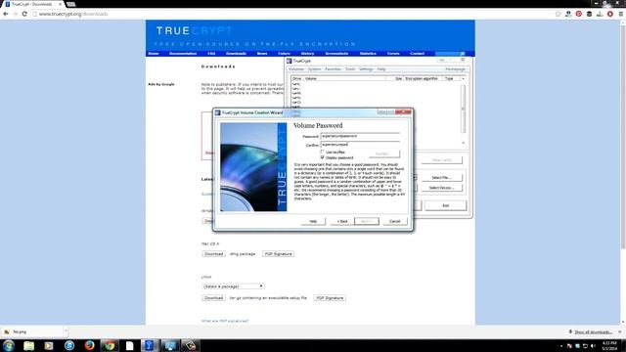Launch Firefox from the taskbar
The width and height of the screenshot is (626, 352).
[89, 345]
